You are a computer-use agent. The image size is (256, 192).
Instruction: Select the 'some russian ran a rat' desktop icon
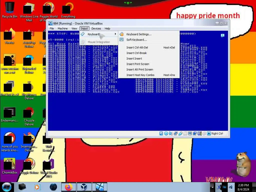click(10, 64)
